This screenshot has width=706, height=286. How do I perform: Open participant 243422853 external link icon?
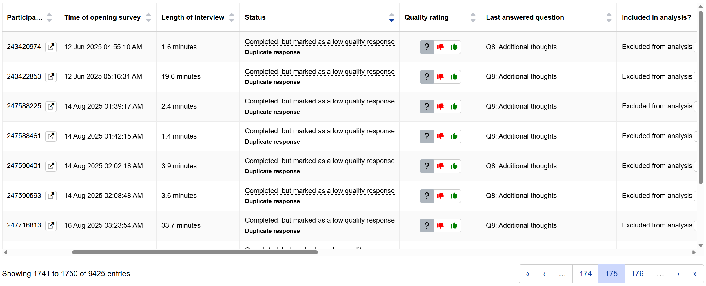click(x=51, y=77)
